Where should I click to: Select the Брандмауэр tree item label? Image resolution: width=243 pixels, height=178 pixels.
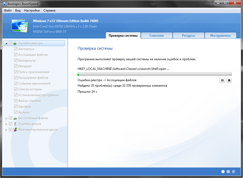coord(27,60)
